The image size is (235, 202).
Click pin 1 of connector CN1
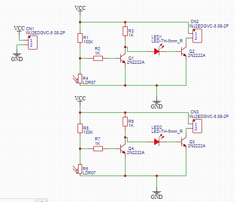[x=31, y=40]
